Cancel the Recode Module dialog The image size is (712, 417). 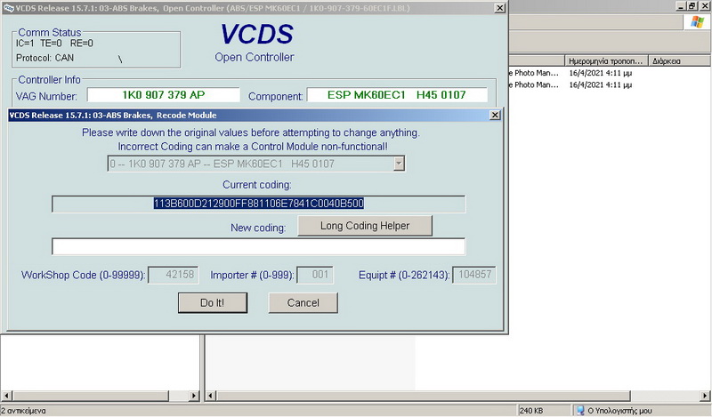point(303,302)
